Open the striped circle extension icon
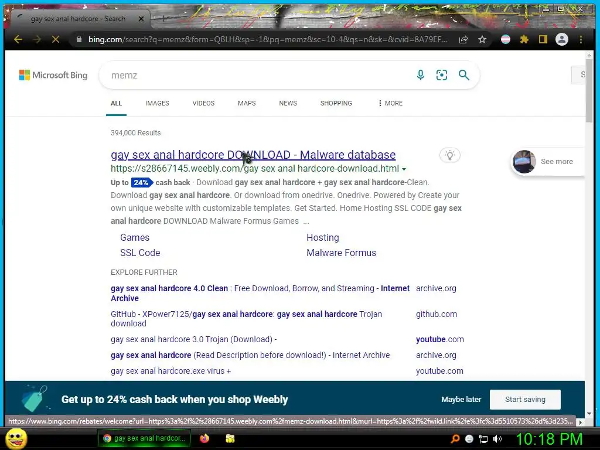Screen dimensions: 600x450 506,39
